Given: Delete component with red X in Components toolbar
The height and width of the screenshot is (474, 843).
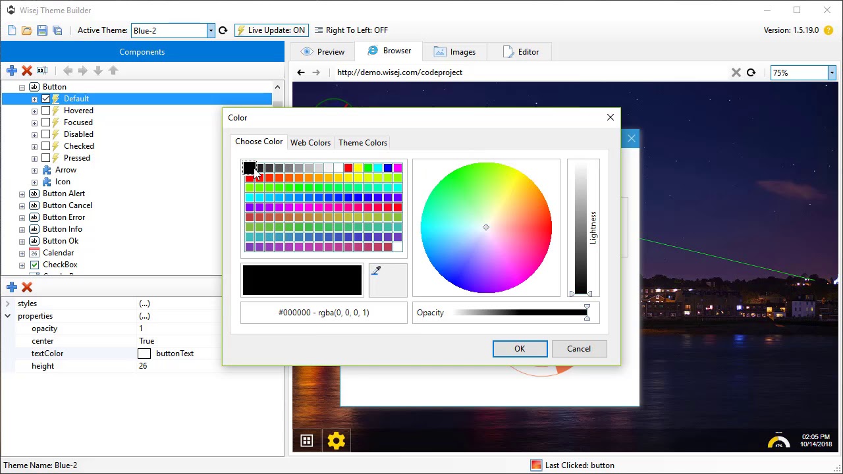Looking at the screenshot, I should (x=27, y=70).
